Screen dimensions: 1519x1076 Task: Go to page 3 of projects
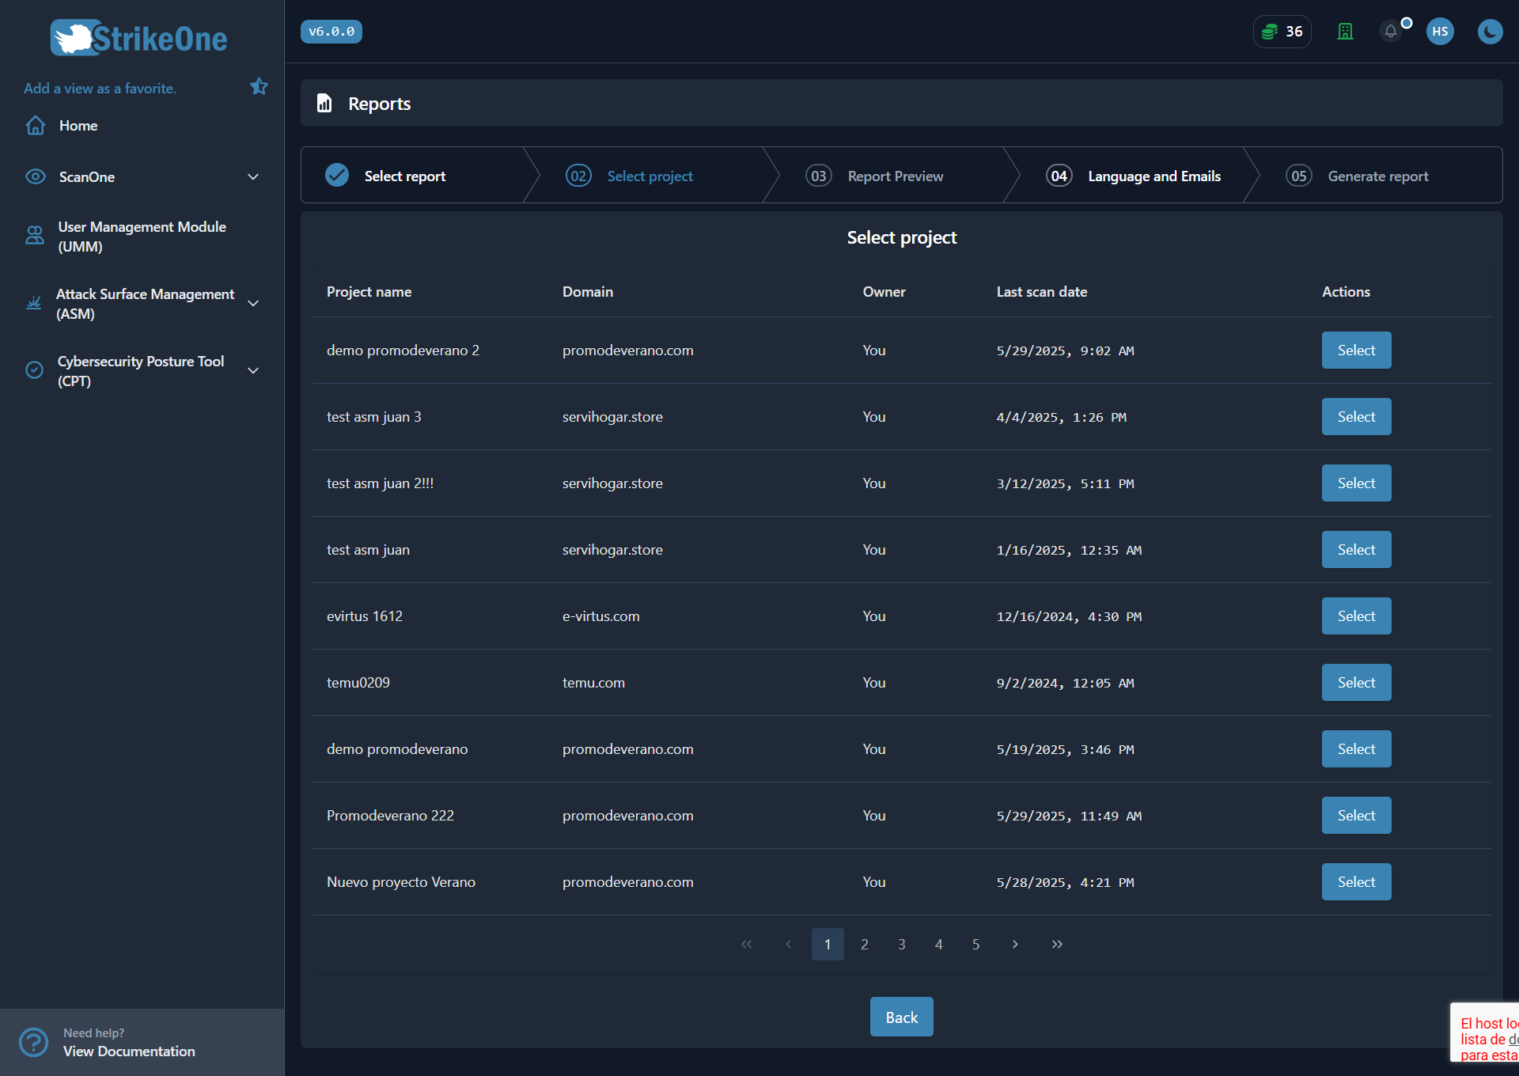coord(901,944)
